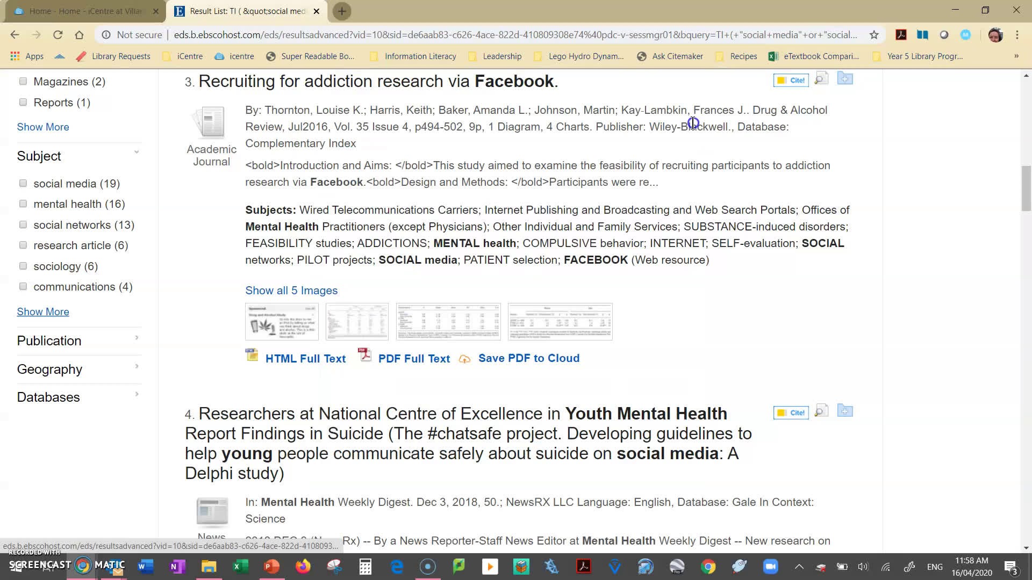Click the Cite! icon for result 3
1032x580 pixels.
tap(791, 80)
